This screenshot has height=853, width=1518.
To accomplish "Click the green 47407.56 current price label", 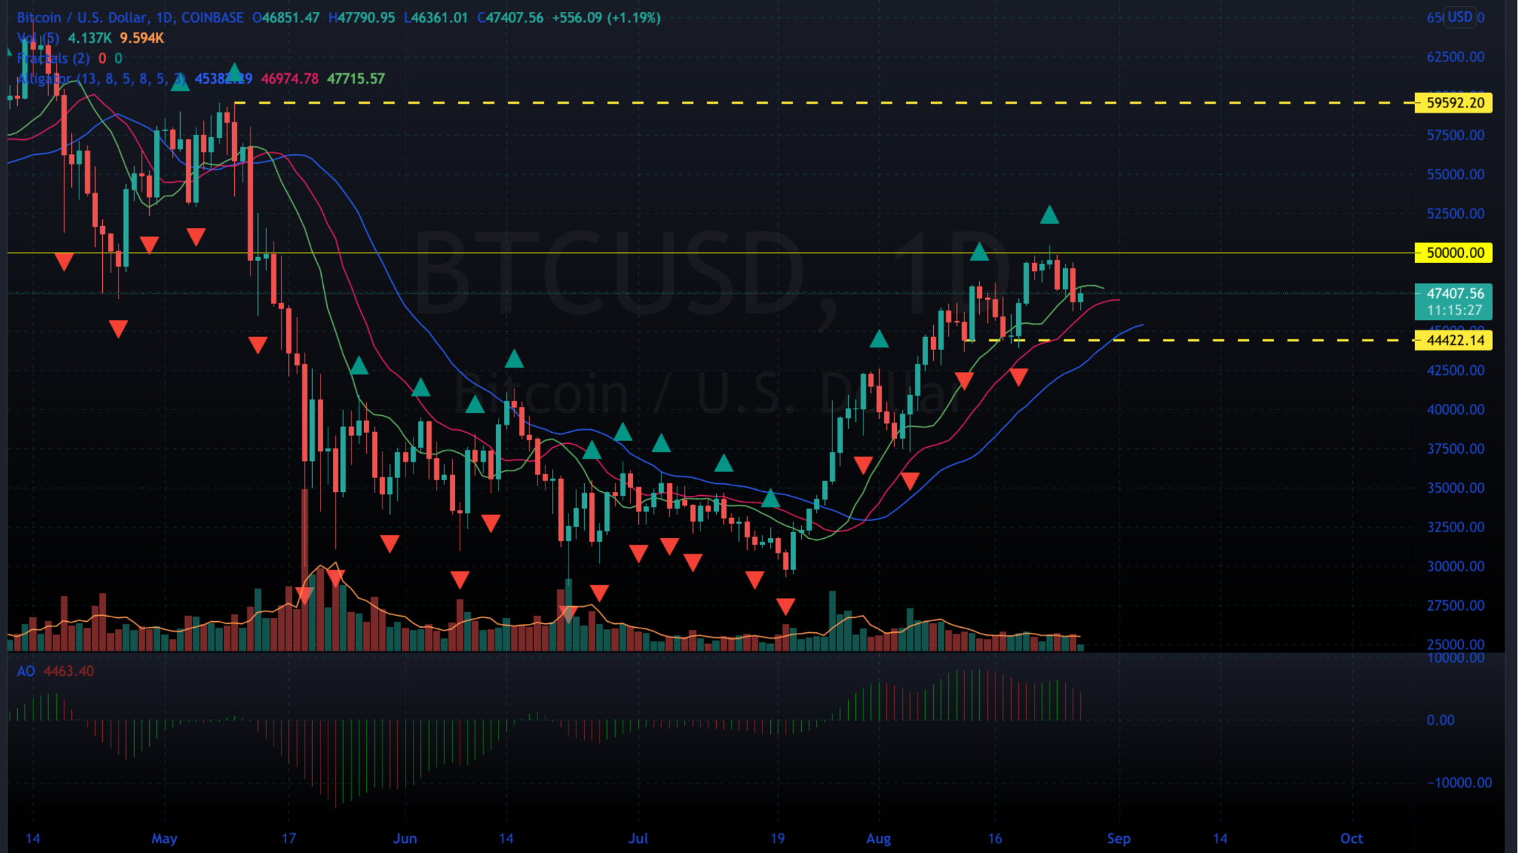I will click(1454, 294).
